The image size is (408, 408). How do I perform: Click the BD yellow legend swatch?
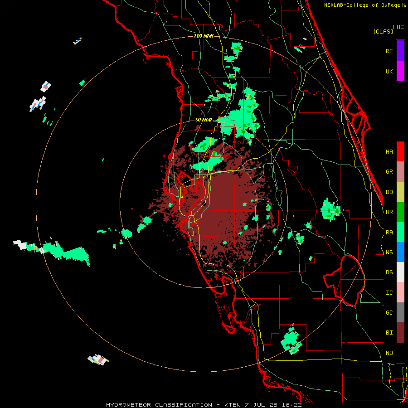click(400, 192)
